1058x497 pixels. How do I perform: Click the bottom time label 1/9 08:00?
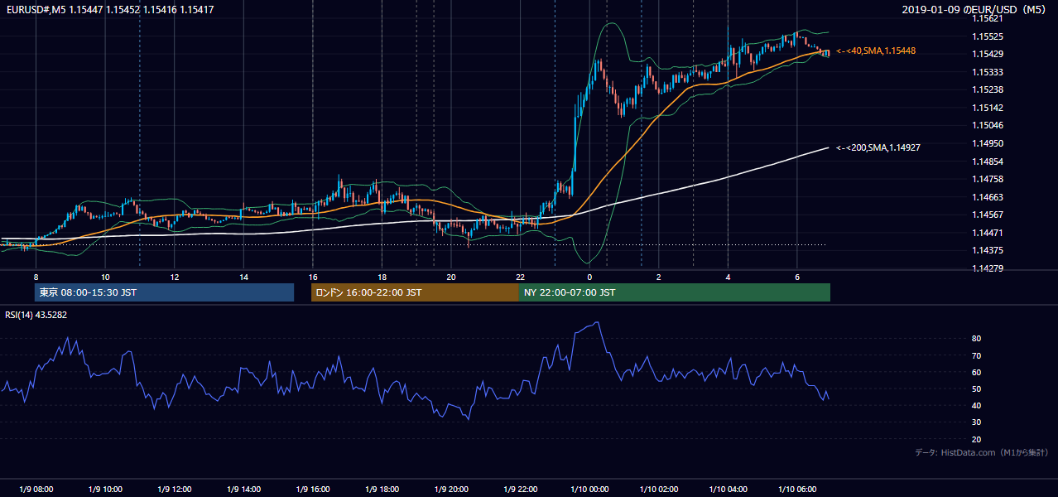point(36,490)
